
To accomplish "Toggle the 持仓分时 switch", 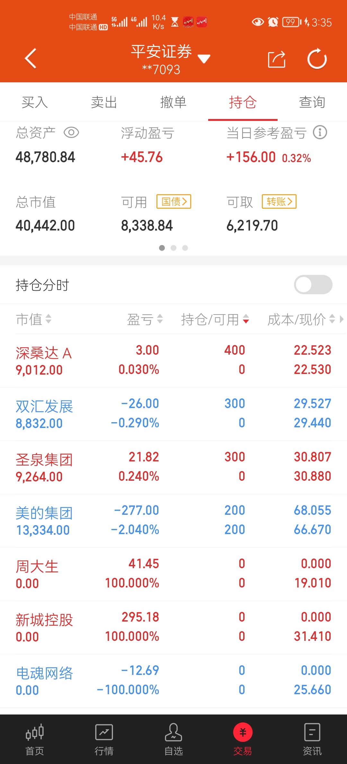I will pos(313,285).
